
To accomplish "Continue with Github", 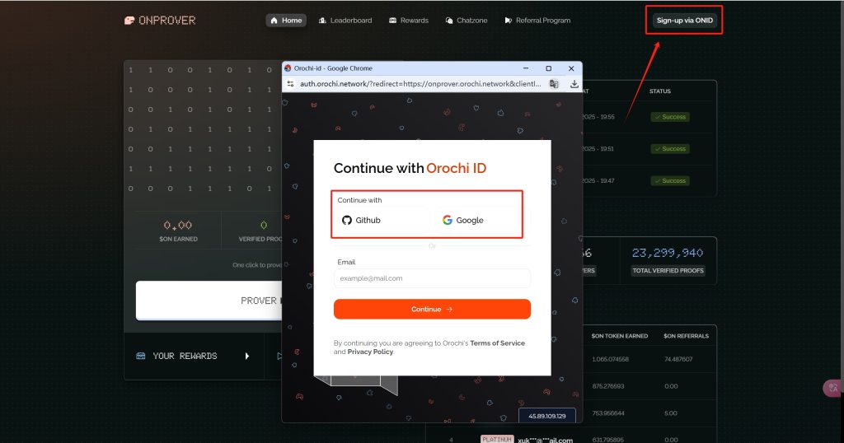I will tap(382, 220).
